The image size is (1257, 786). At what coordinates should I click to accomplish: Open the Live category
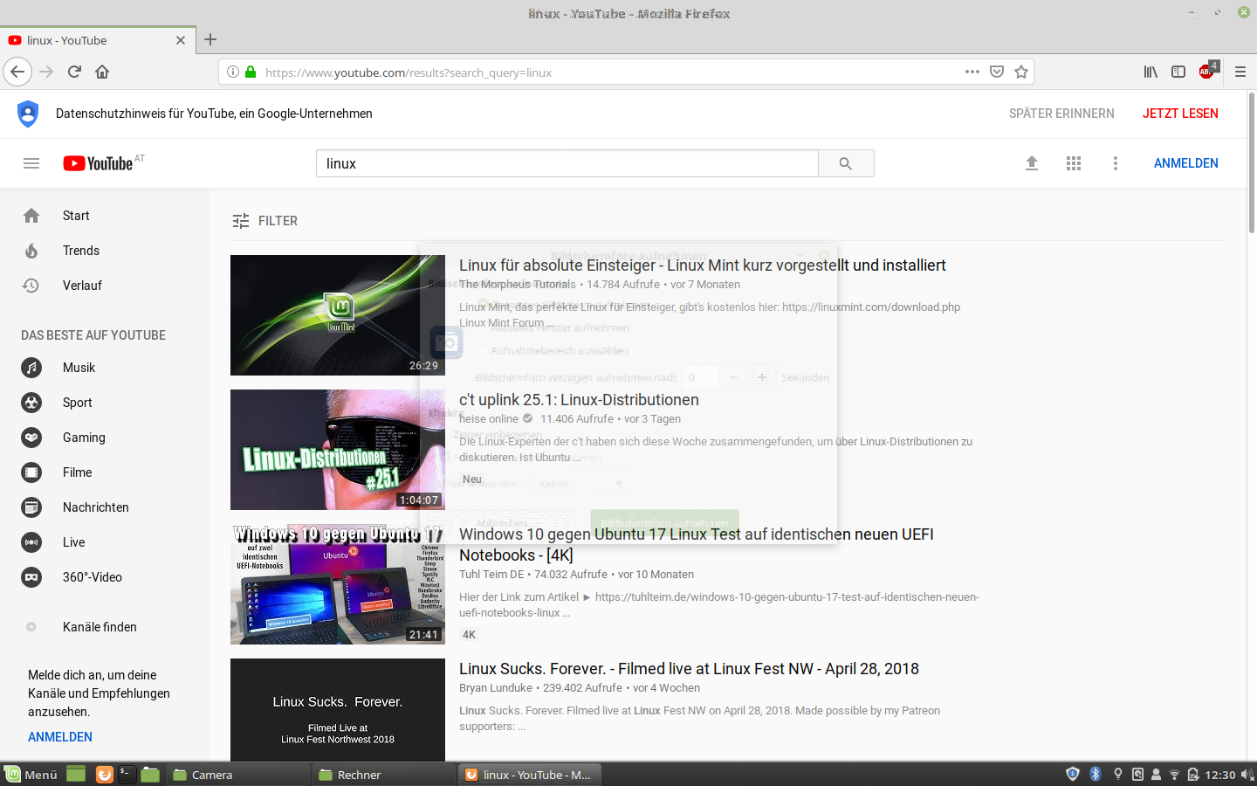[x=105, y=542]
